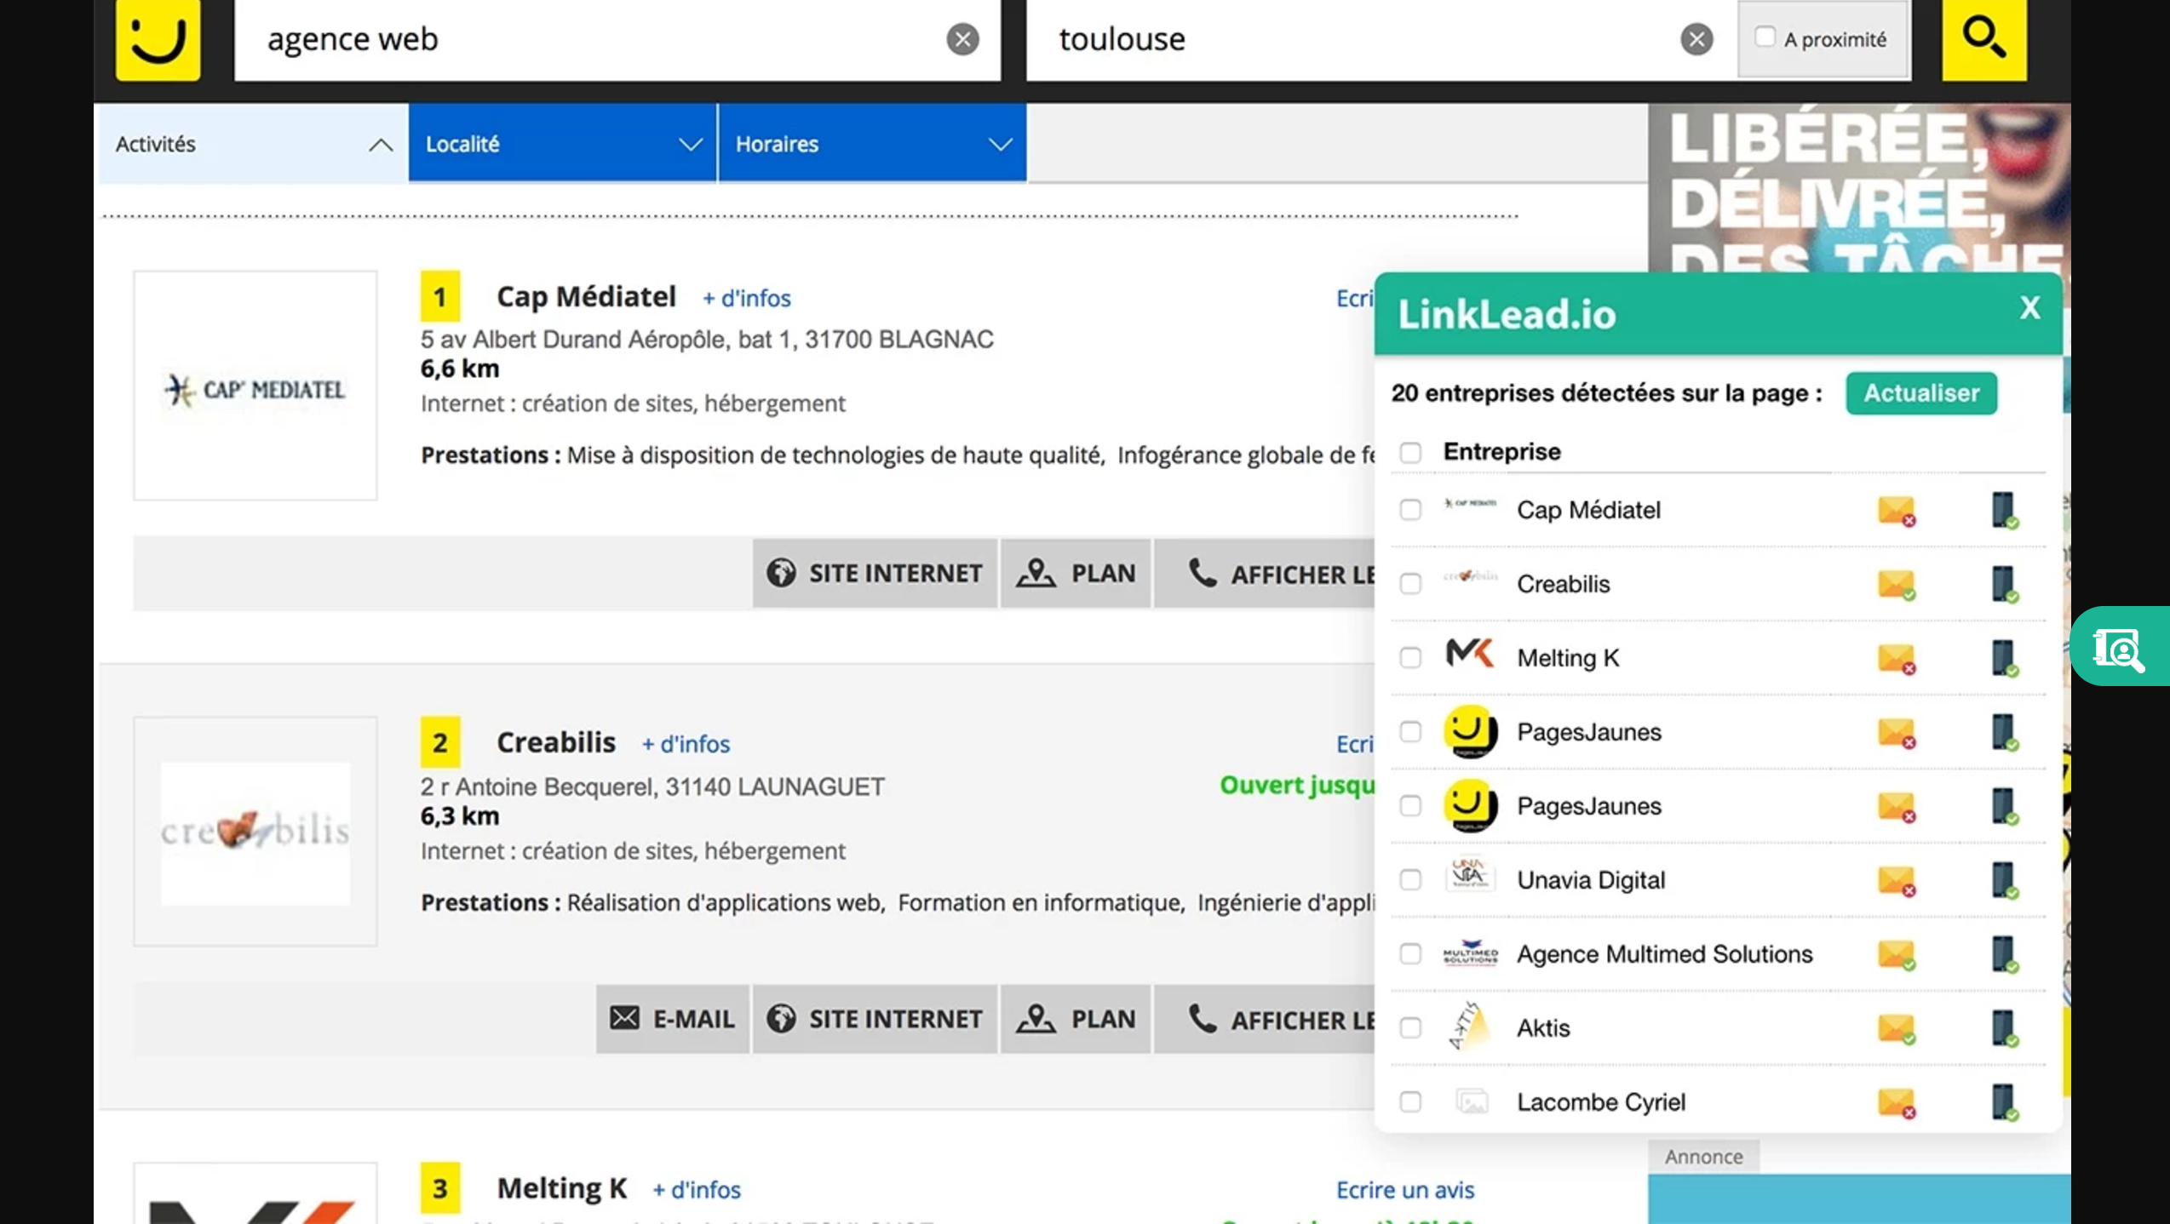Click the 'LIBÉRÉE, DÉLIVRÉE' advertisement banner
This screenshot has width=2170, height=1224.
pyautogui.click(x=1859, y=187)
